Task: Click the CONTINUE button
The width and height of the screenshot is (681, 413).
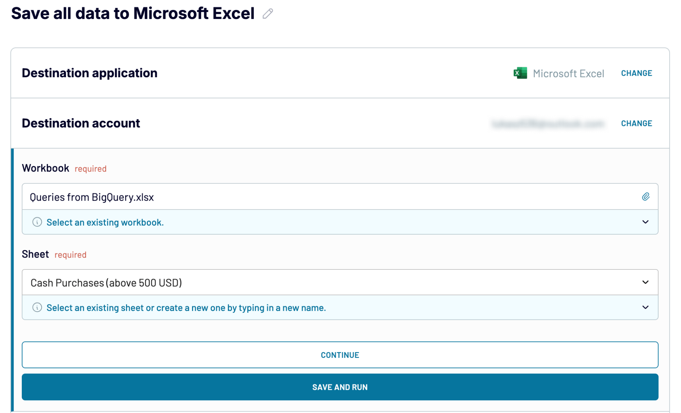Action: tap(339, 355)
